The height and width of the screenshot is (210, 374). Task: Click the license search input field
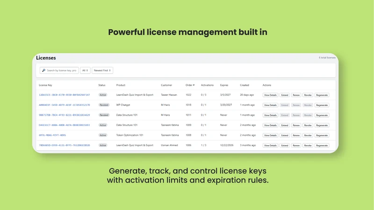[x=59, y=70]
